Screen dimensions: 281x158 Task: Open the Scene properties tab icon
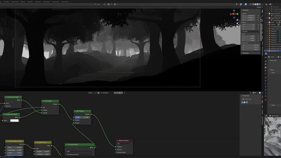266,70
